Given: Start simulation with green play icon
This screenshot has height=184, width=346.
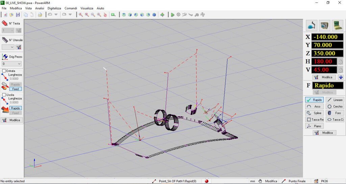Looking at the screenshot, I should 173,15.
